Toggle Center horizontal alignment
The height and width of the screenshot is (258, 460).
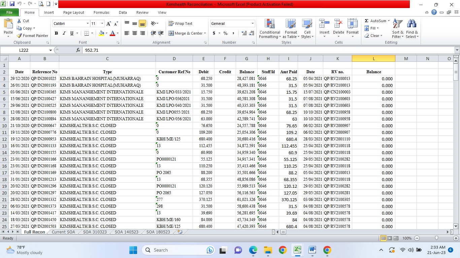pos(135,33)
